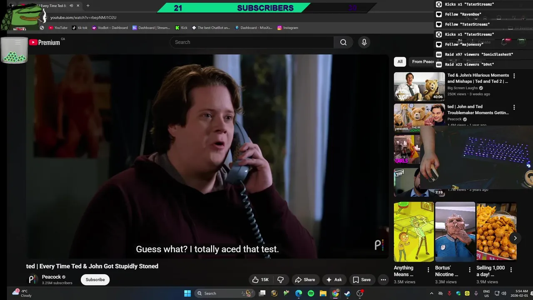Click tray microphone icon
The image size is (533, 300).
(476, 293)
